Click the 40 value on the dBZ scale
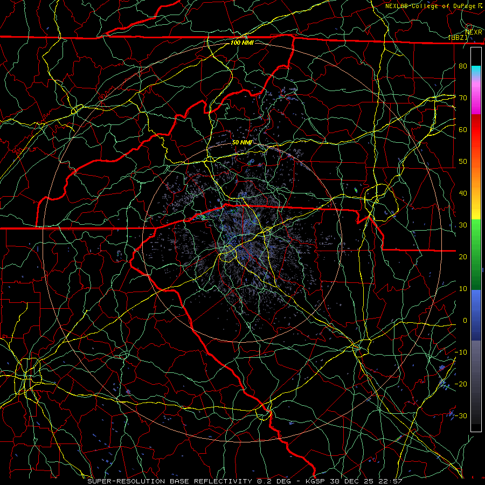485x485 pixels. [x=463, y=193]
